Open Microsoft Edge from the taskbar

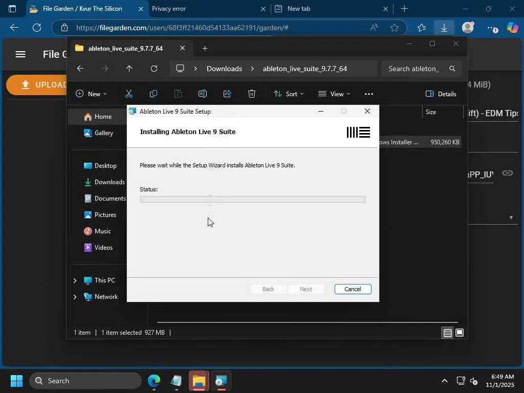[154, 381]
